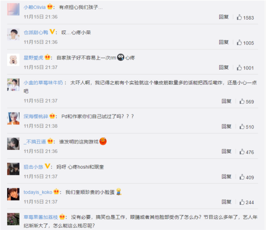Like 深海樱桃碎's comment with 510 likes
Viewport: 266px width, 230px height.
[242, 126]
